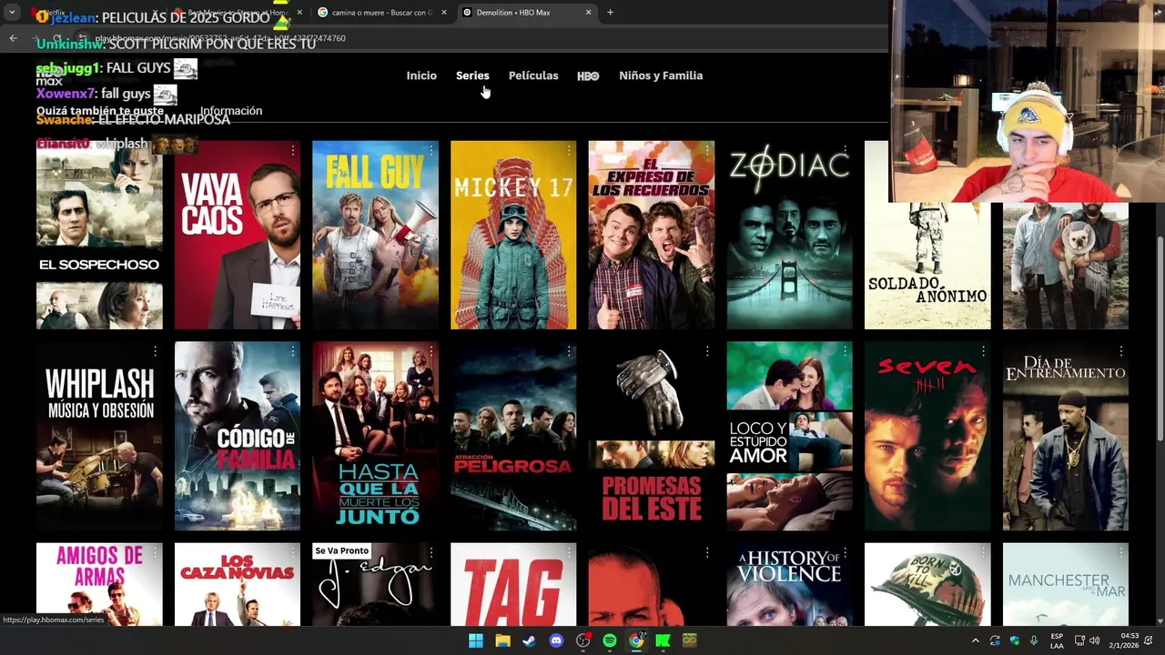
Task: Open options menu on Promesas del Este
Action: pos(707,351)
